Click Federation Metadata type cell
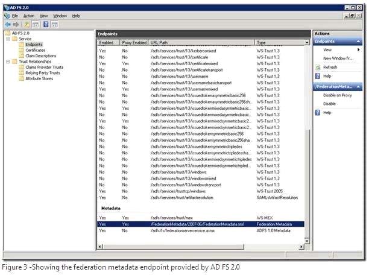 tap(274, 224)
